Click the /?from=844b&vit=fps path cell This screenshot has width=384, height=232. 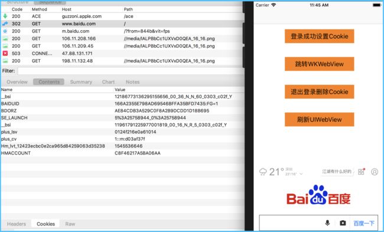tap(147, 31)
